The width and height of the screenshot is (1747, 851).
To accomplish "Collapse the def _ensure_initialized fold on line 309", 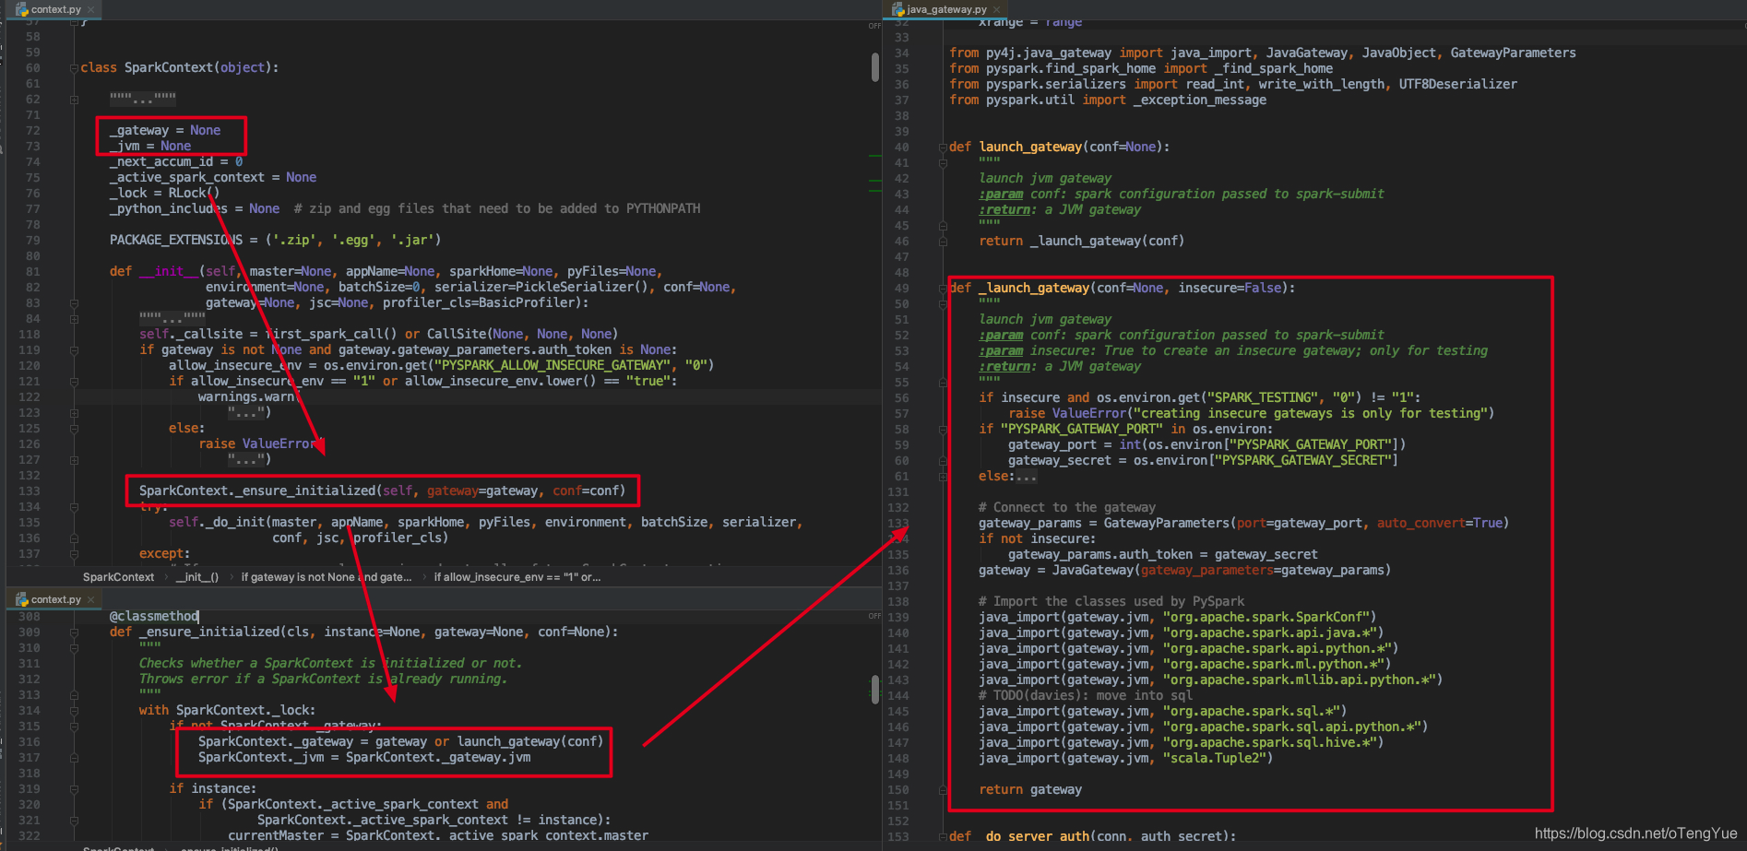I will coord(74,632).
